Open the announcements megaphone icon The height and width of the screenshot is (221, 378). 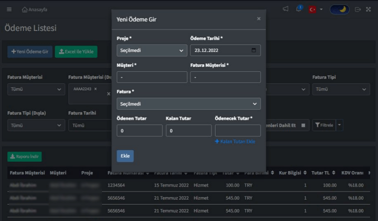click(x=285, y=9)
